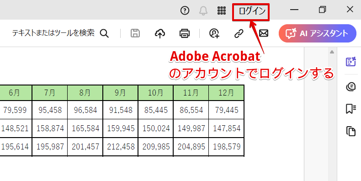The width and height of the screenshot is (361, 181).
Task: Click the save floppy disk icon
Action: click(135, 33)
